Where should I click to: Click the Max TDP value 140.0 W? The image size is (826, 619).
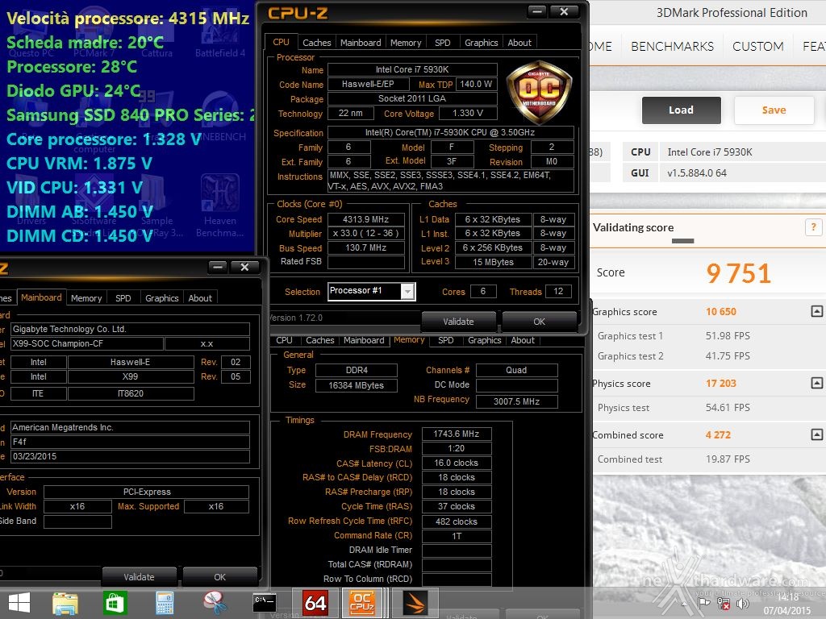pos(476,84)
